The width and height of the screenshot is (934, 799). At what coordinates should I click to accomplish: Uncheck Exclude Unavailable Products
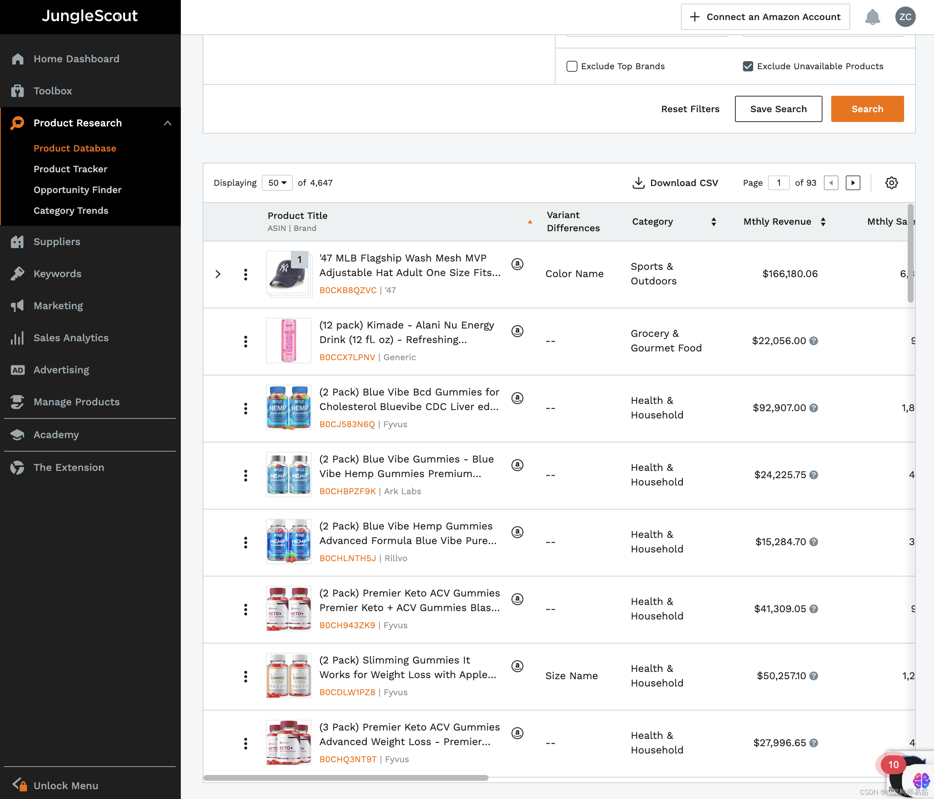(x=748, y=66)
